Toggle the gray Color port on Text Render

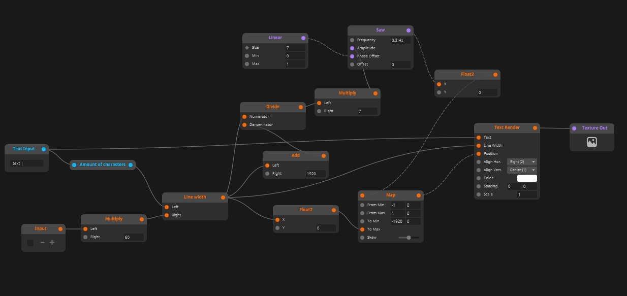(478, 178)
